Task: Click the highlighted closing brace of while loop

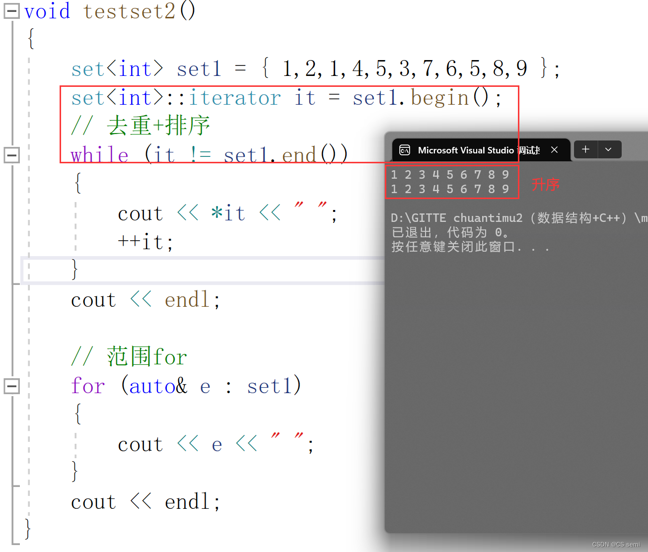Action: click(x=75, y=270)
